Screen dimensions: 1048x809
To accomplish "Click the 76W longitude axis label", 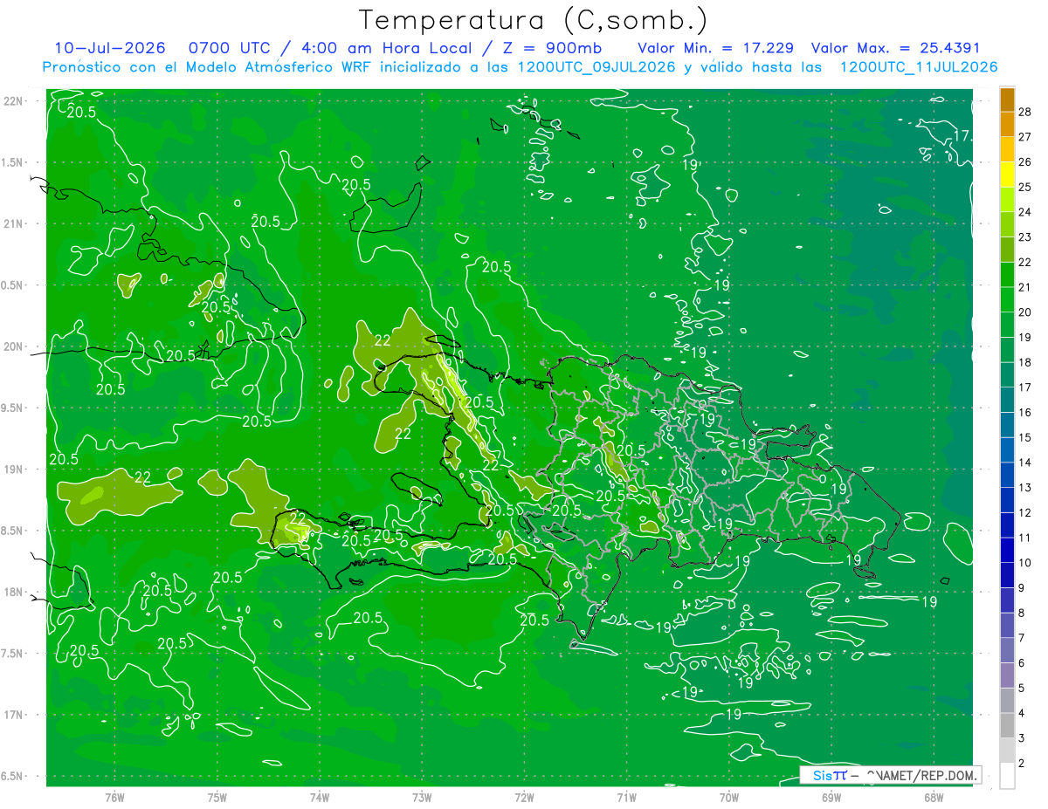I will point(114,798).
